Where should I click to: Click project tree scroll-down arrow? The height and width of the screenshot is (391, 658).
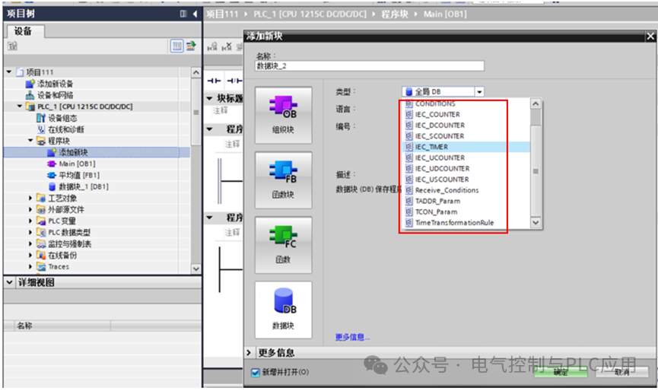point(196,269)
